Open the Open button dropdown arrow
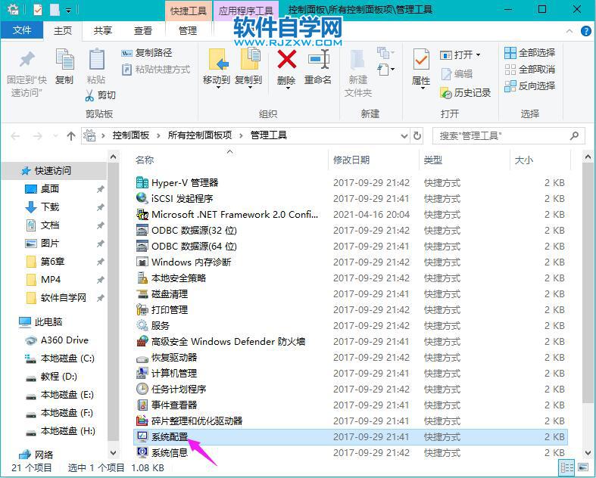 [x=479, y=55]
